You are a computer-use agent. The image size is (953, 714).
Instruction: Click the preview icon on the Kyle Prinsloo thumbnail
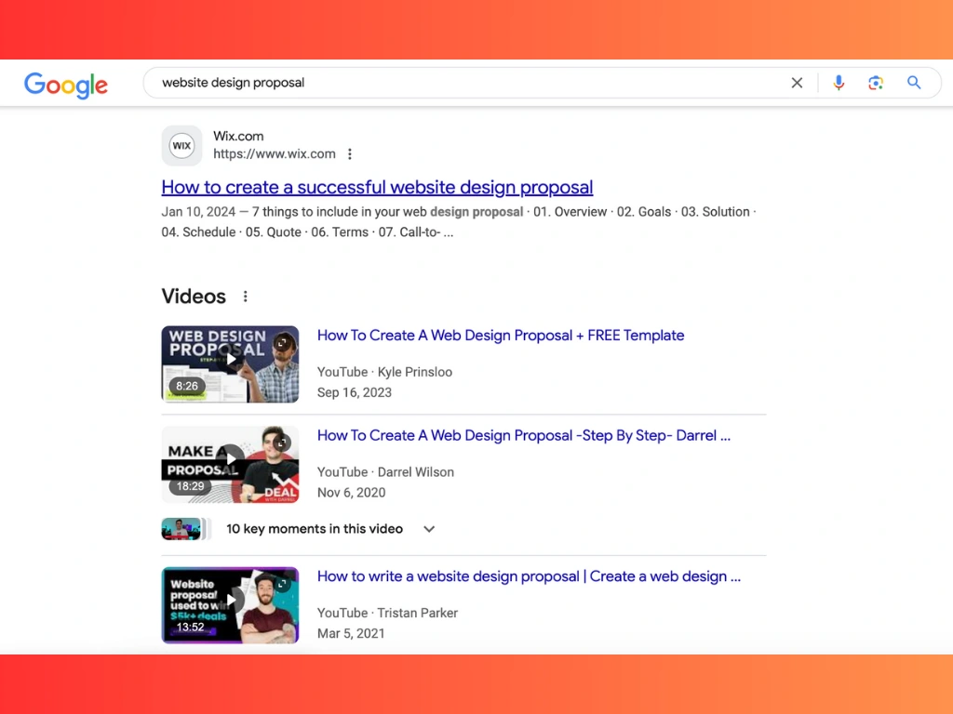281,343
